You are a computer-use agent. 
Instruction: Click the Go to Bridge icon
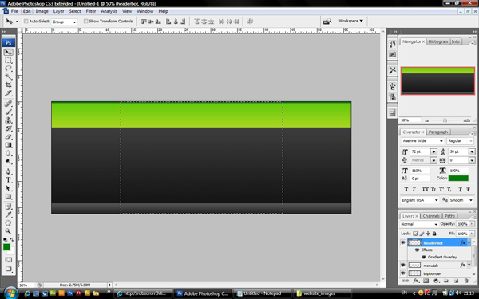click(x=327, y=22)
